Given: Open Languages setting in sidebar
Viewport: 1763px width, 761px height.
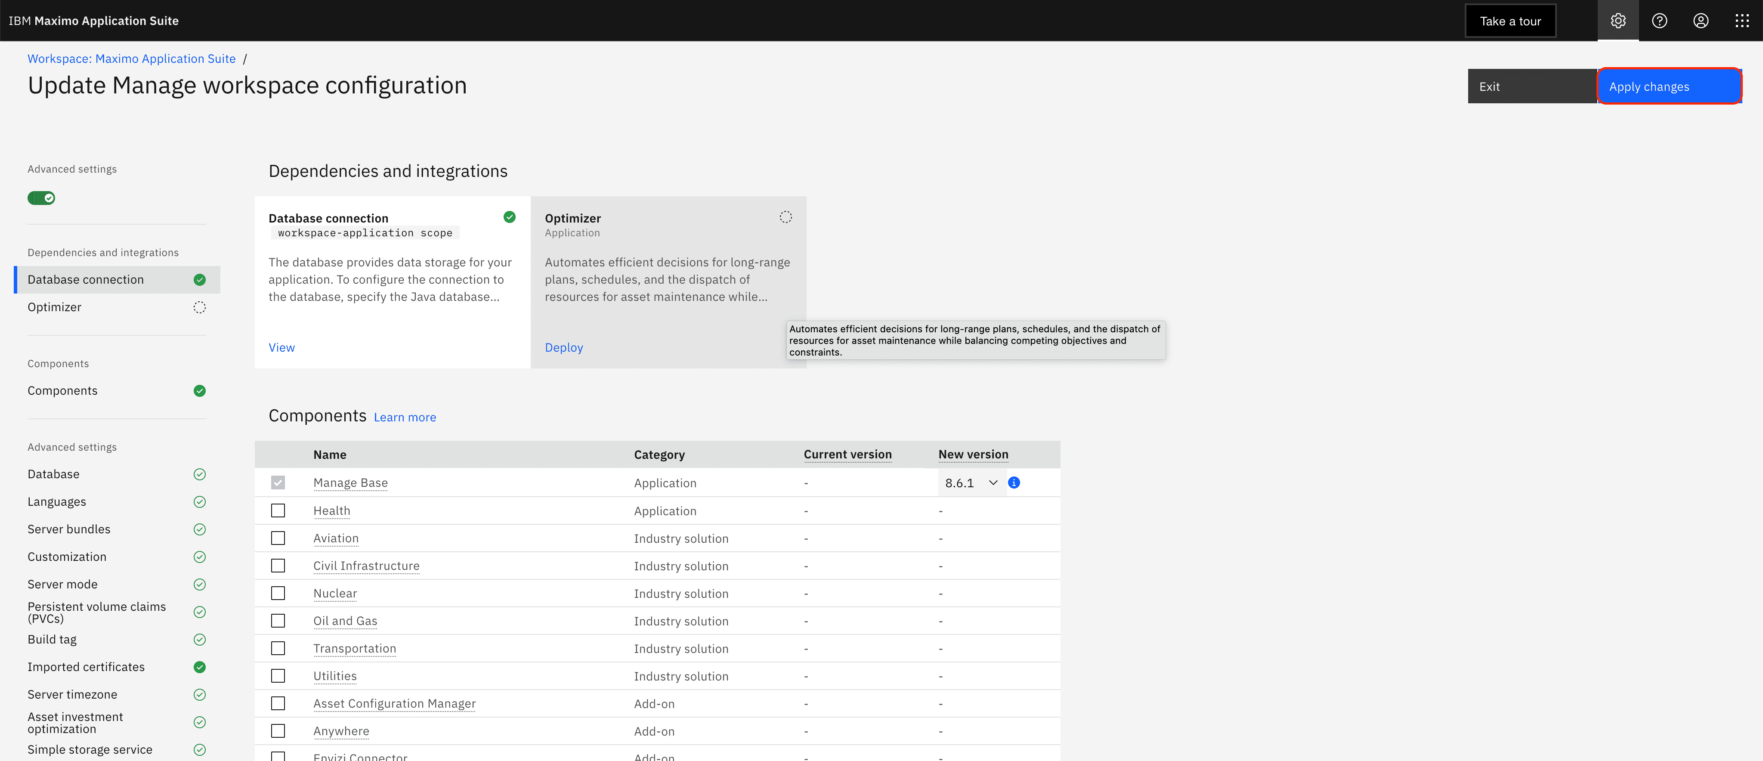Looking at the screenshot, I should 117,501.
